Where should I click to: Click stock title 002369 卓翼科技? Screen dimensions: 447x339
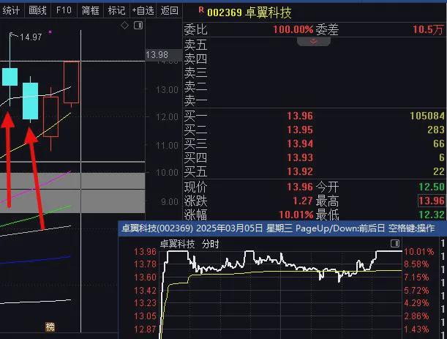(249, 12)
